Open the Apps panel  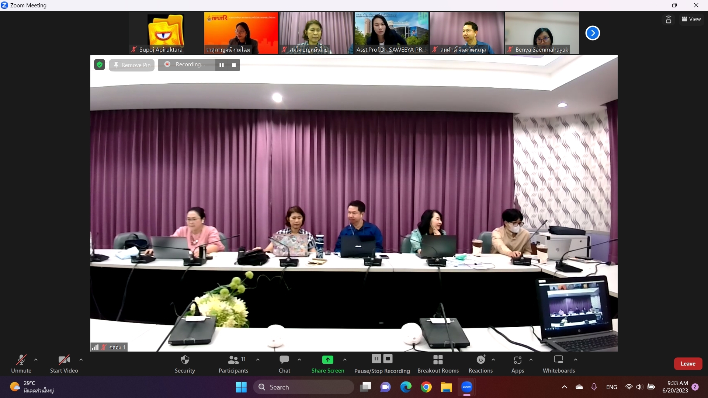click(x=518, y=363)
